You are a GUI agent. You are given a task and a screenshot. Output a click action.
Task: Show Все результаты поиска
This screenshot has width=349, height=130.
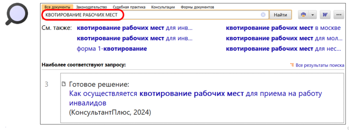click(320, 65)
